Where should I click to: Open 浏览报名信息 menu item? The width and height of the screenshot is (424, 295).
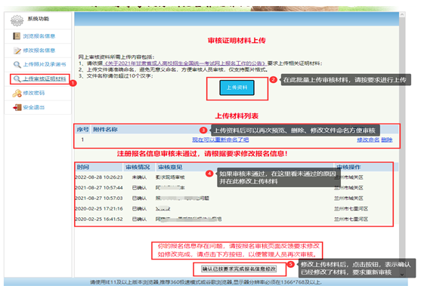point(39,36)
